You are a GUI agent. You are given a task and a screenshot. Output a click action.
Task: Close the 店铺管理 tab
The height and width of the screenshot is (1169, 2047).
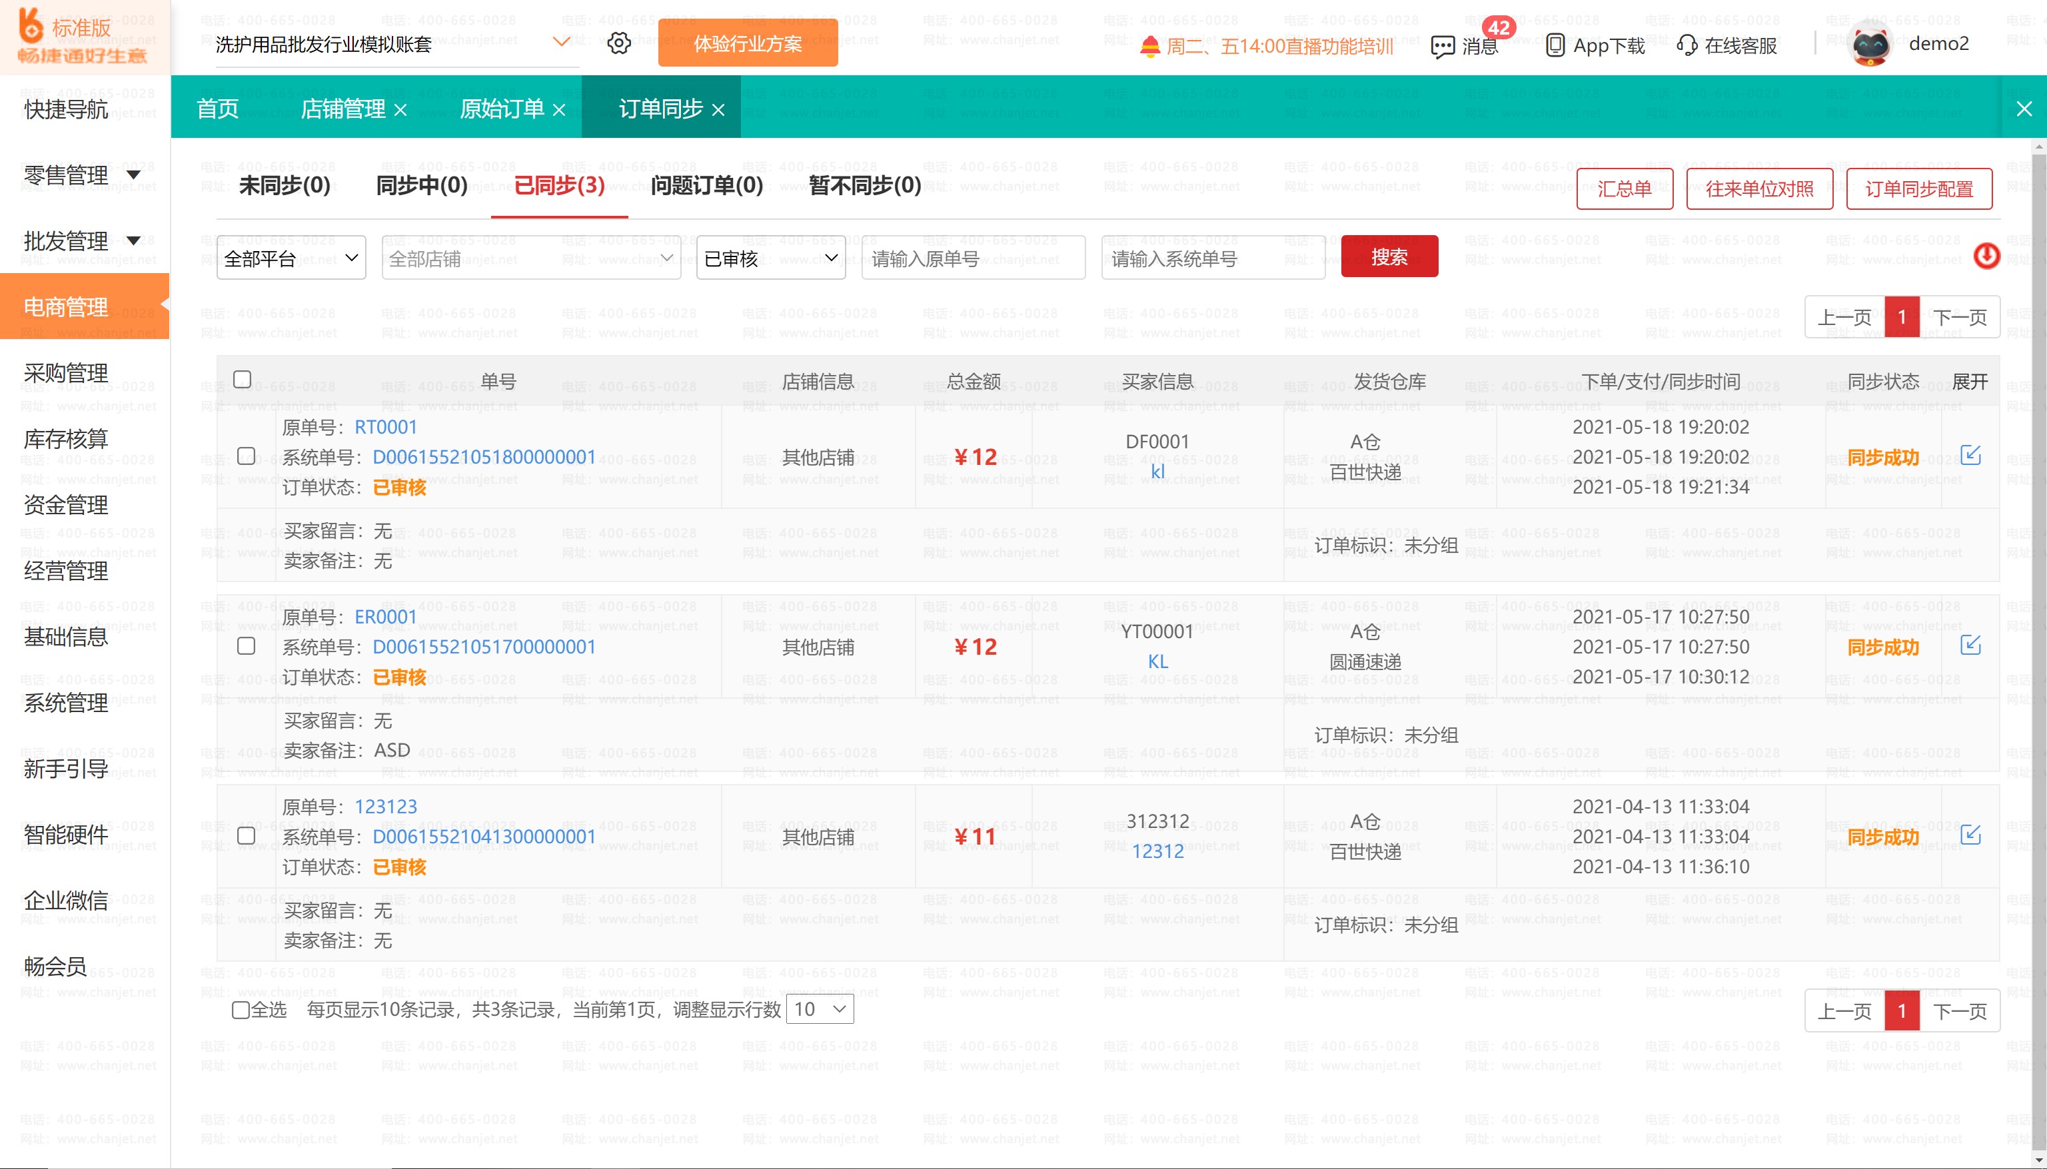click(400, 110)
